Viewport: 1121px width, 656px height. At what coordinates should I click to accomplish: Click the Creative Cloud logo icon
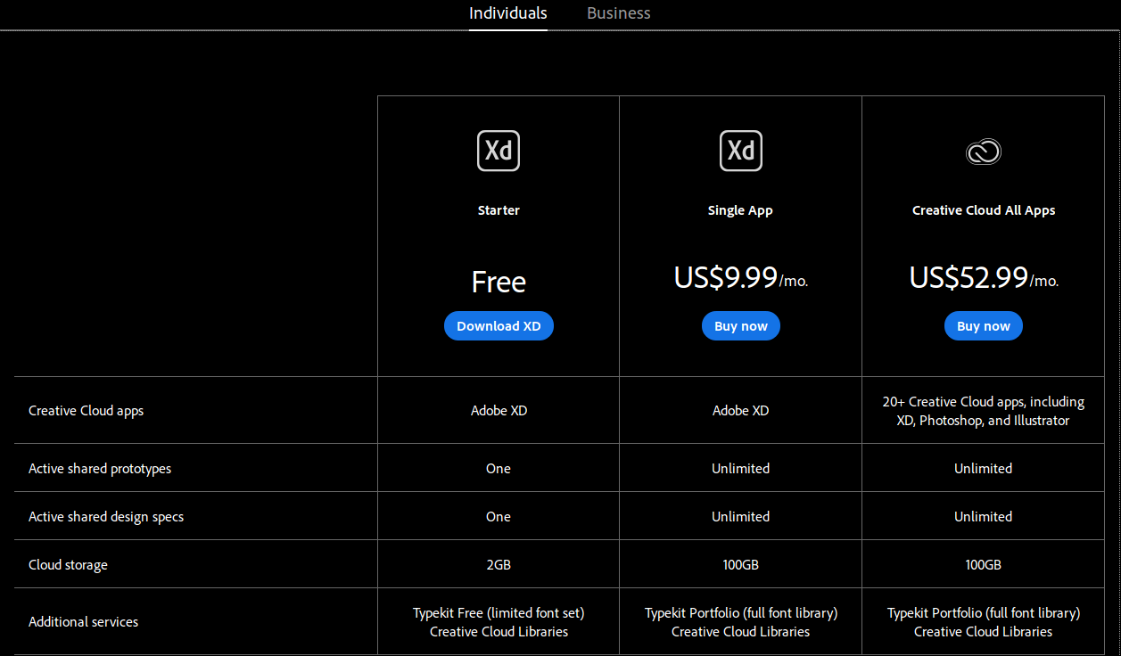[x=984, y=152]
